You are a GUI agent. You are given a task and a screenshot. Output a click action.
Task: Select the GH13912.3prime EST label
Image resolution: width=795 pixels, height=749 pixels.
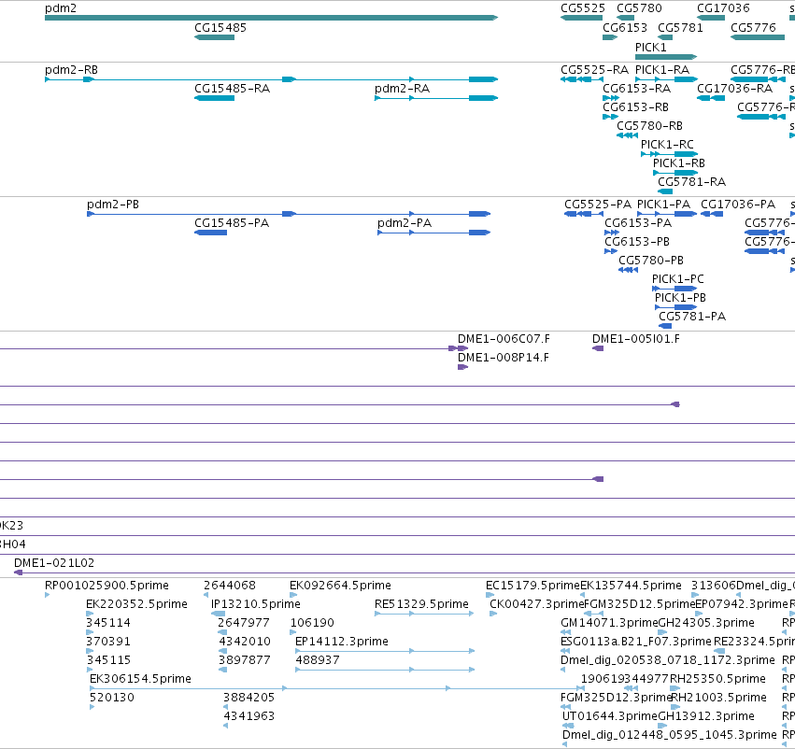[705, 716]
